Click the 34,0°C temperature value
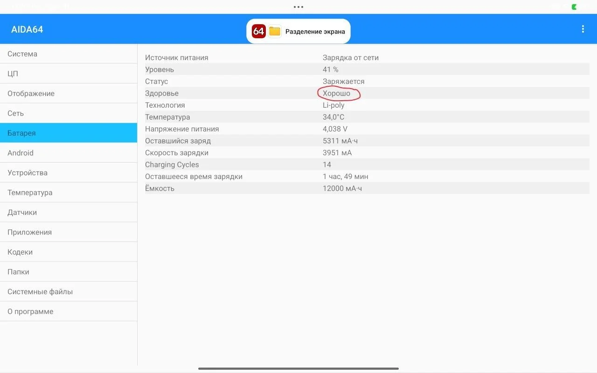Screen dimensions: 597x373 coord(333,117)
